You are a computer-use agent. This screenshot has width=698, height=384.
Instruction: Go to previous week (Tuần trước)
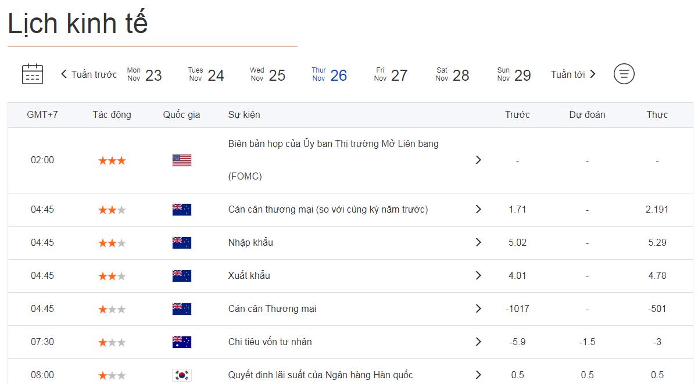click(88, 74)
